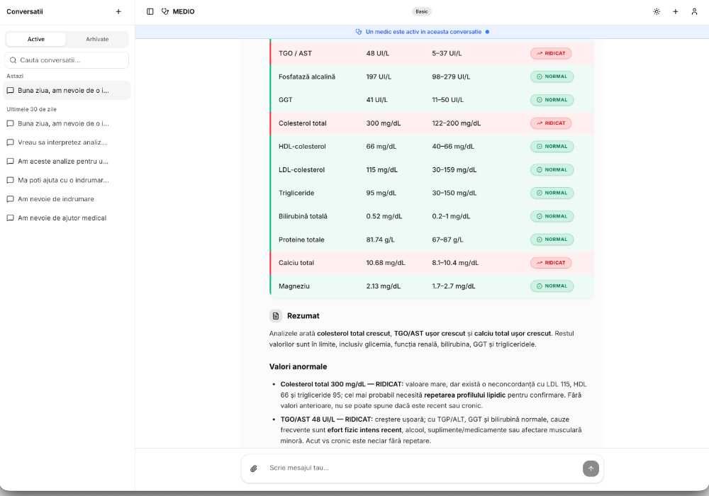709x496 pixels.
Task: Open 'Am nevoie de indrumare' conversation
Action: click(67, 199)
